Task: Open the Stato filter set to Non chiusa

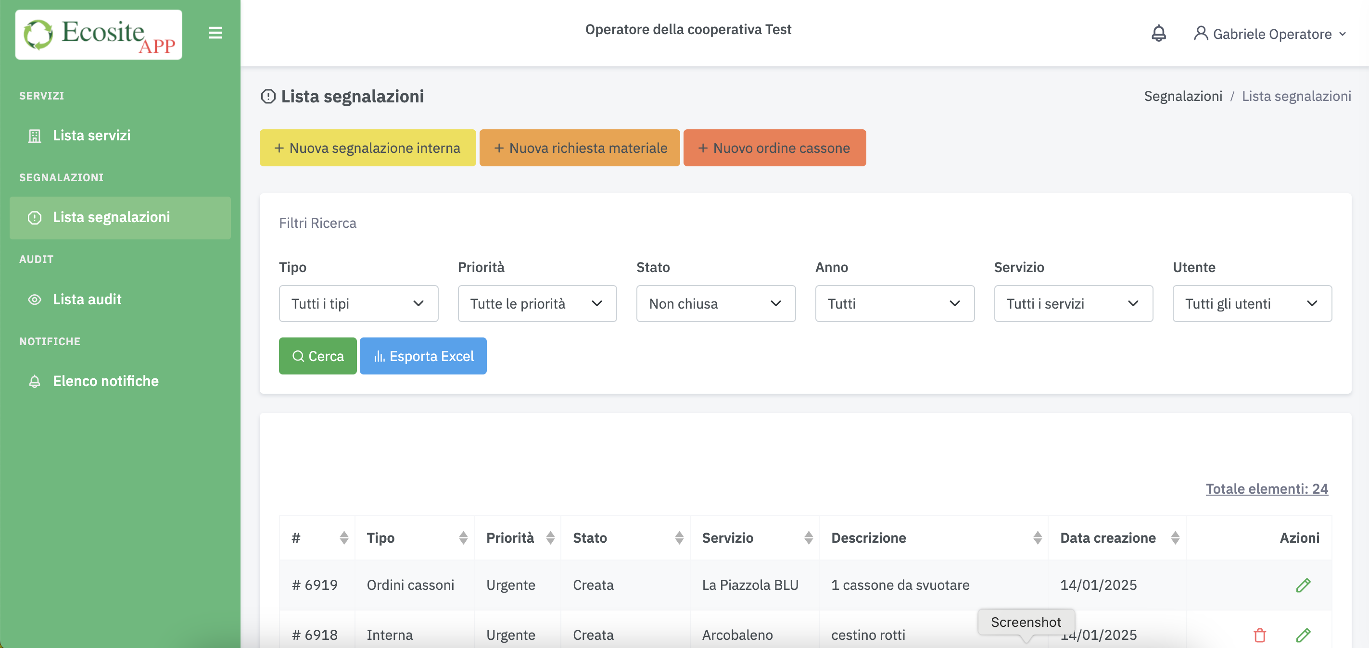Action: (x=716, y=303)
